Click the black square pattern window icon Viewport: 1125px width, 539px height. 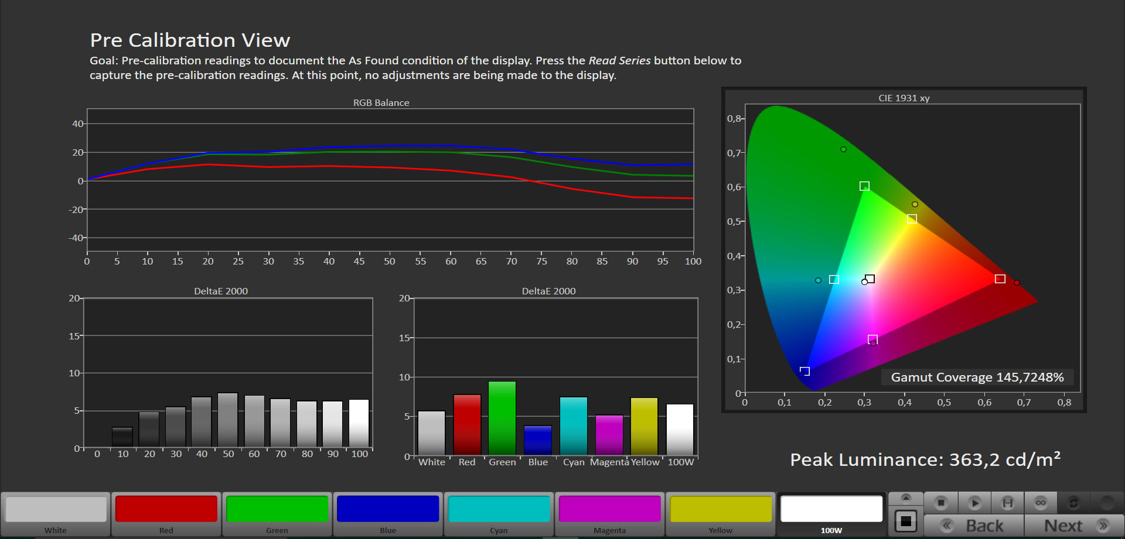906,521
